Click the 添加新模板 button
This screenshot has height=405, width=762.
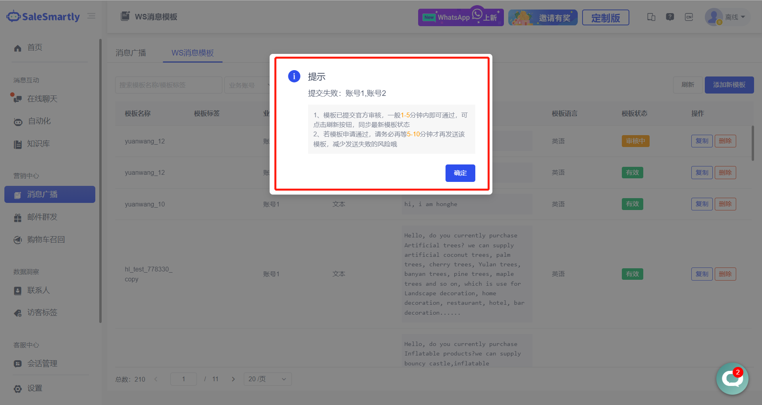[x=729, y=85]
